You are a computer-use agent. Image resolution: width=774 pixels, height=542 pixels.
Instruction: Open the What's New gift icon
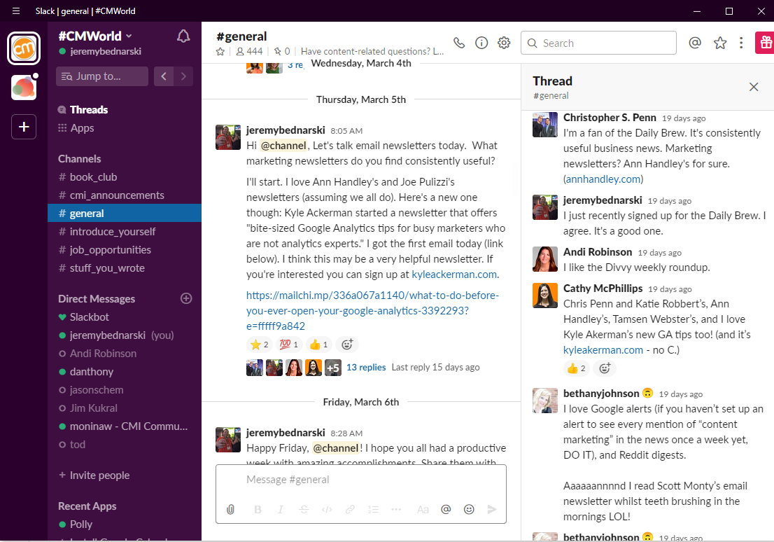tap(765, 43)
